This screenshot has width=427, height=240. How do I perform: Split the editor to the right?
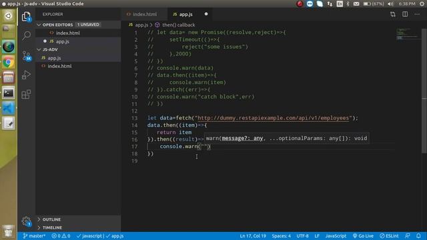pyautogui.click(x=405, y=14)
